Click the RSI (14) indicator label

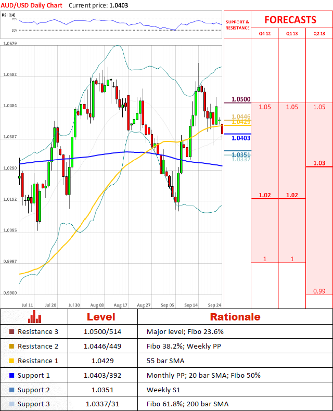click(x=9, y=16)
